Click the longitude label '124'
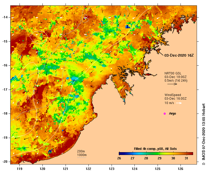 pyautogui.click(x=135, y=169)
